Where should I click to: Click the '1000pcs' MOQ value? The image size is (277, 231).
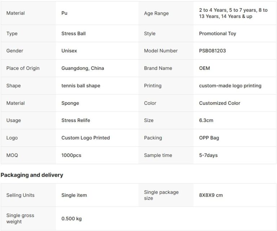point(71,155)
